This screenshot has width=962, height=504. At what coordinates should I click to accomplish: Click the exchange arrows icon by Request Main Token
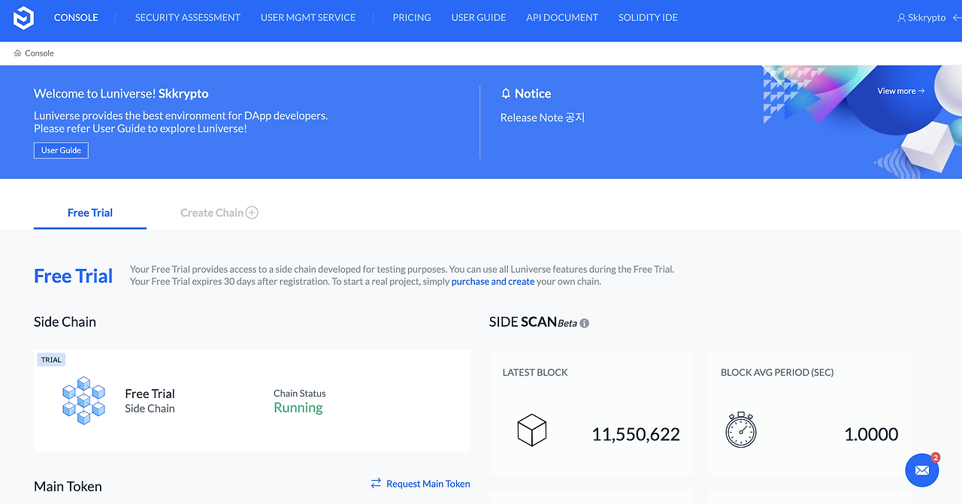coord(376,484)
